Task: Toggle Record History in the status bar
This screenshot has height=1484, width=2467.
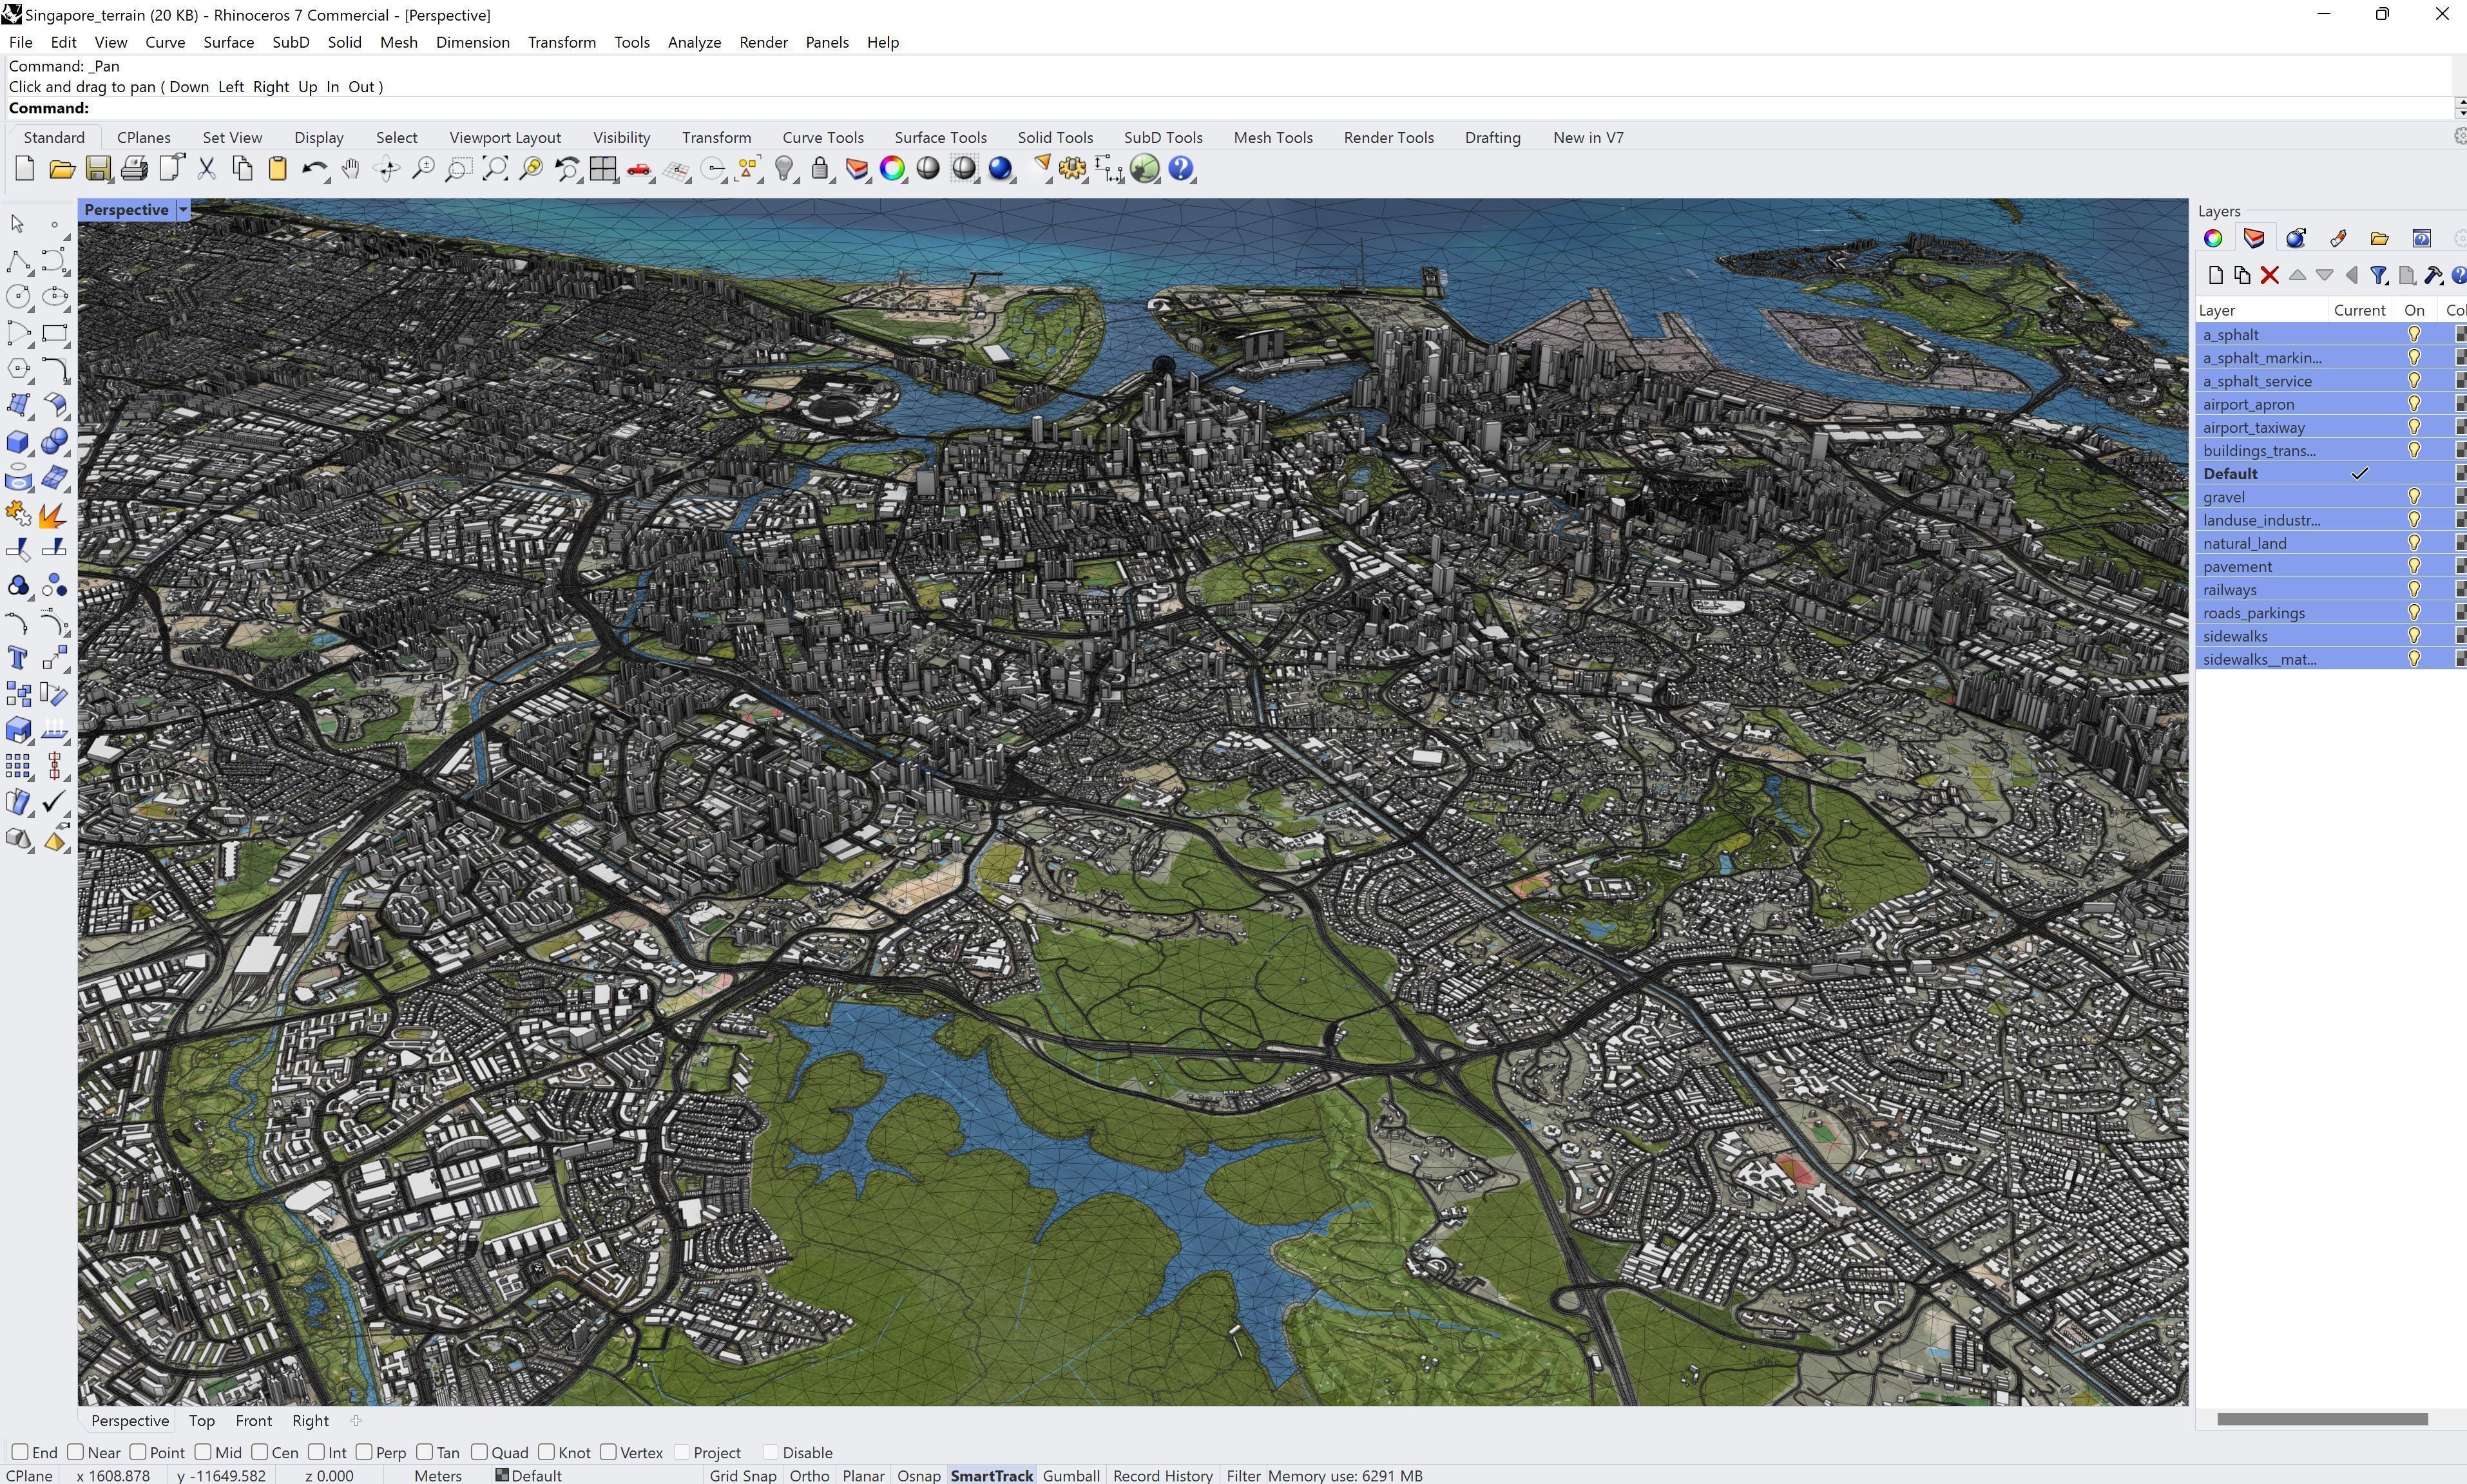Action: point(1162,1475)
